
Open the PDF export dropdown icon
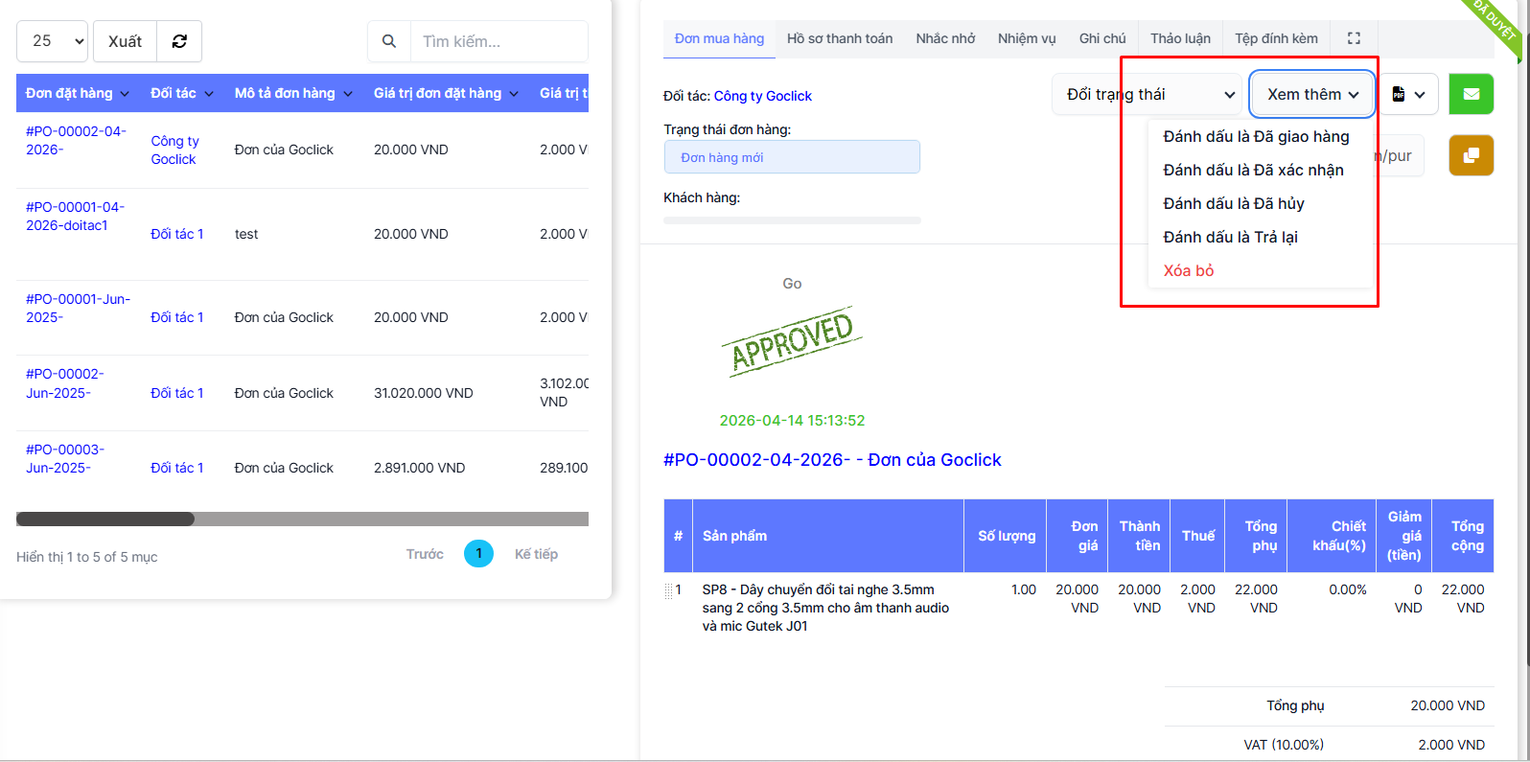click(x=1407, y=94)
